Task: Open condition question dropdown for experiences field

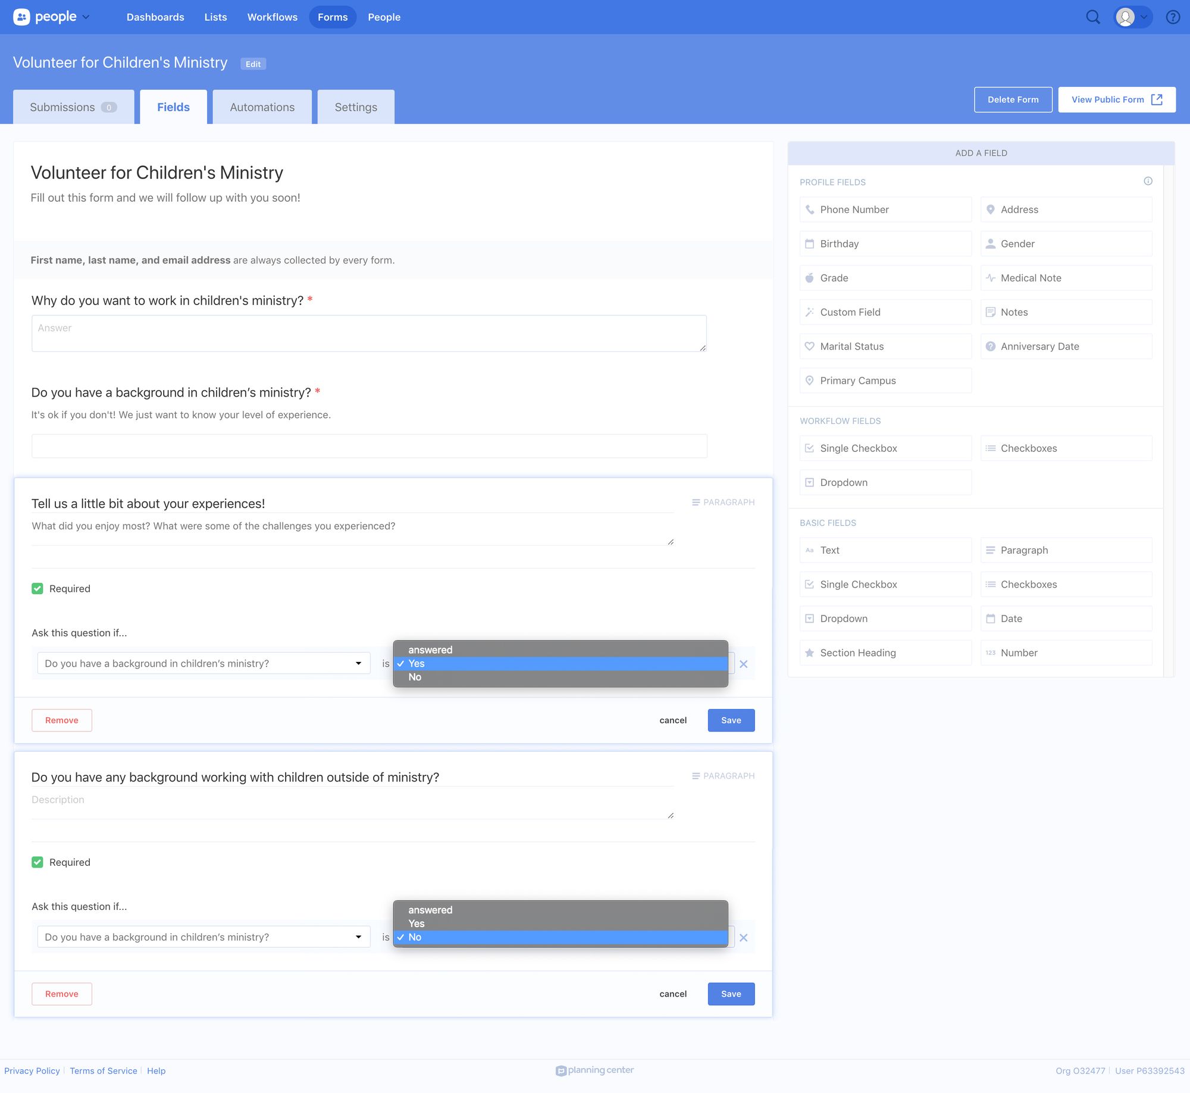Action: click(203, 664)
